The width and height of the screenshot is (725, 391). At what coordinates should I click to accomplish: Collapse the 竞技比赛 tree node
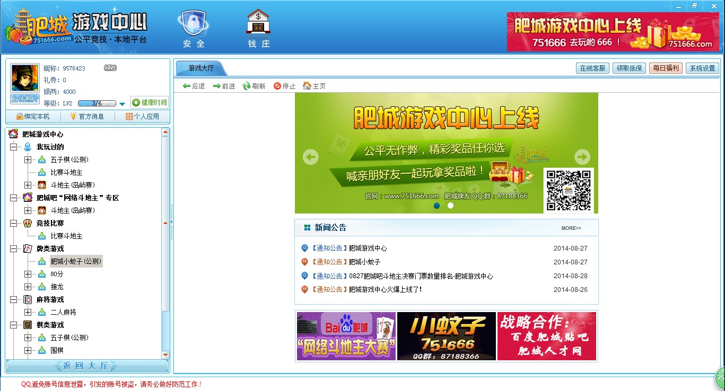click(14, 223)
